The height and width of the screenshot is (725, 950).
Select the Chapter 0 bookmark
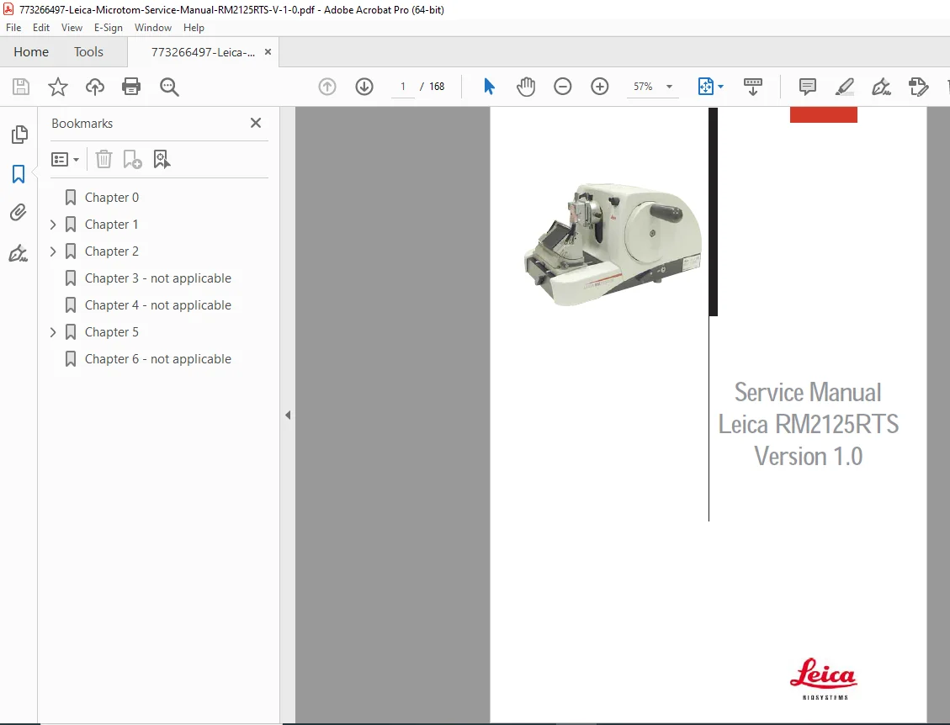111,198
